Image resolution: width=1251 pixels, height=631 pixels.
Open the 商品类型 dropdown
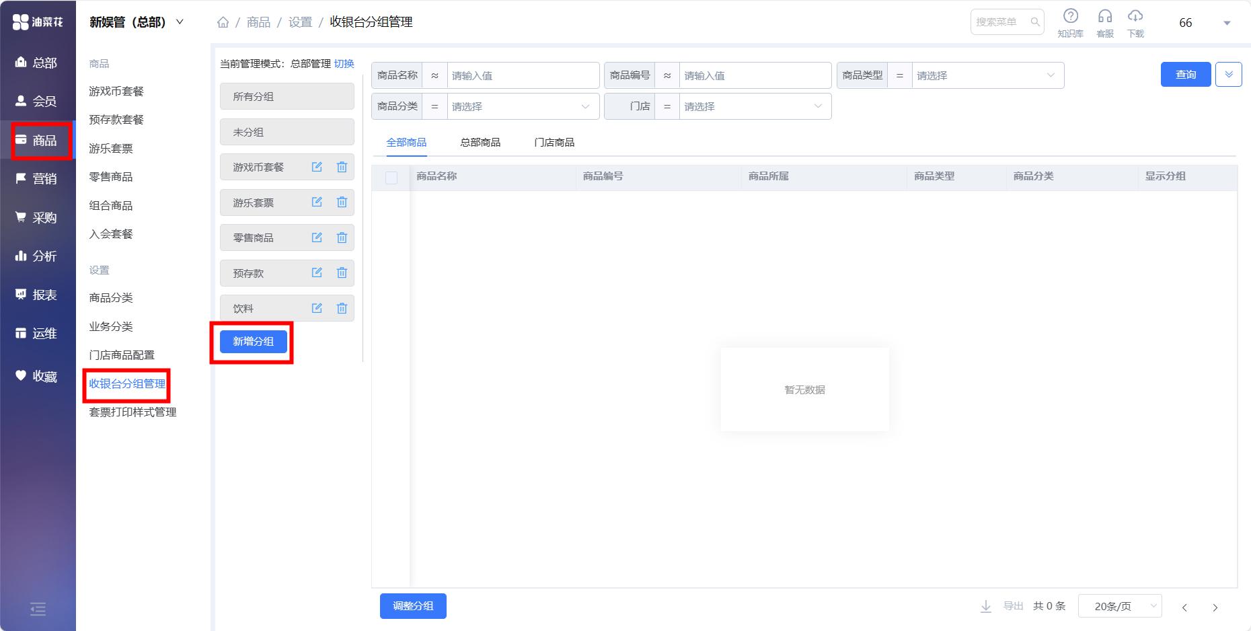pos(988,75)
